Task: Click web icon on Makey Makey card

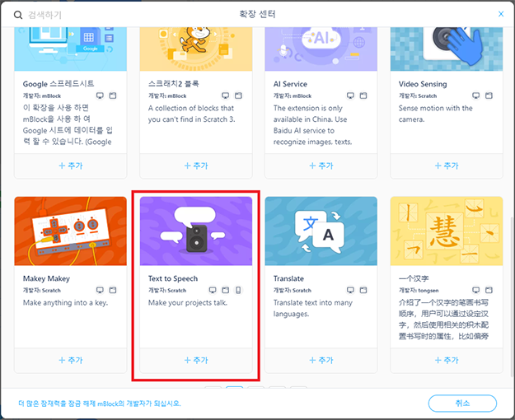Action: click(x=113, y=290)
